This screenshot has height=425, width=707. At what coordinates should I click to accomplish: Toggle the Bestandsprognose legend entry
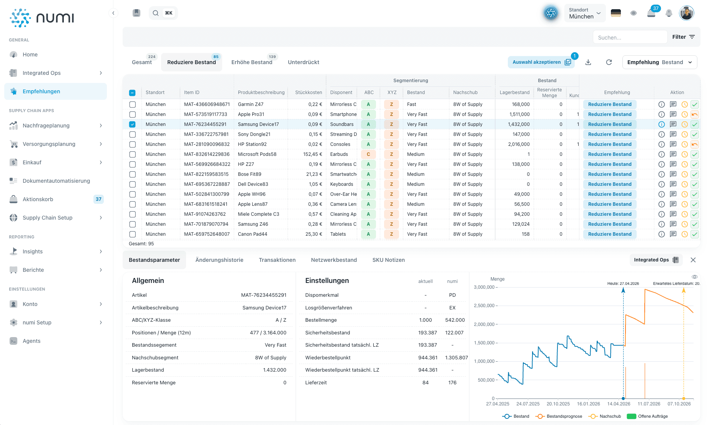(559, 416)
